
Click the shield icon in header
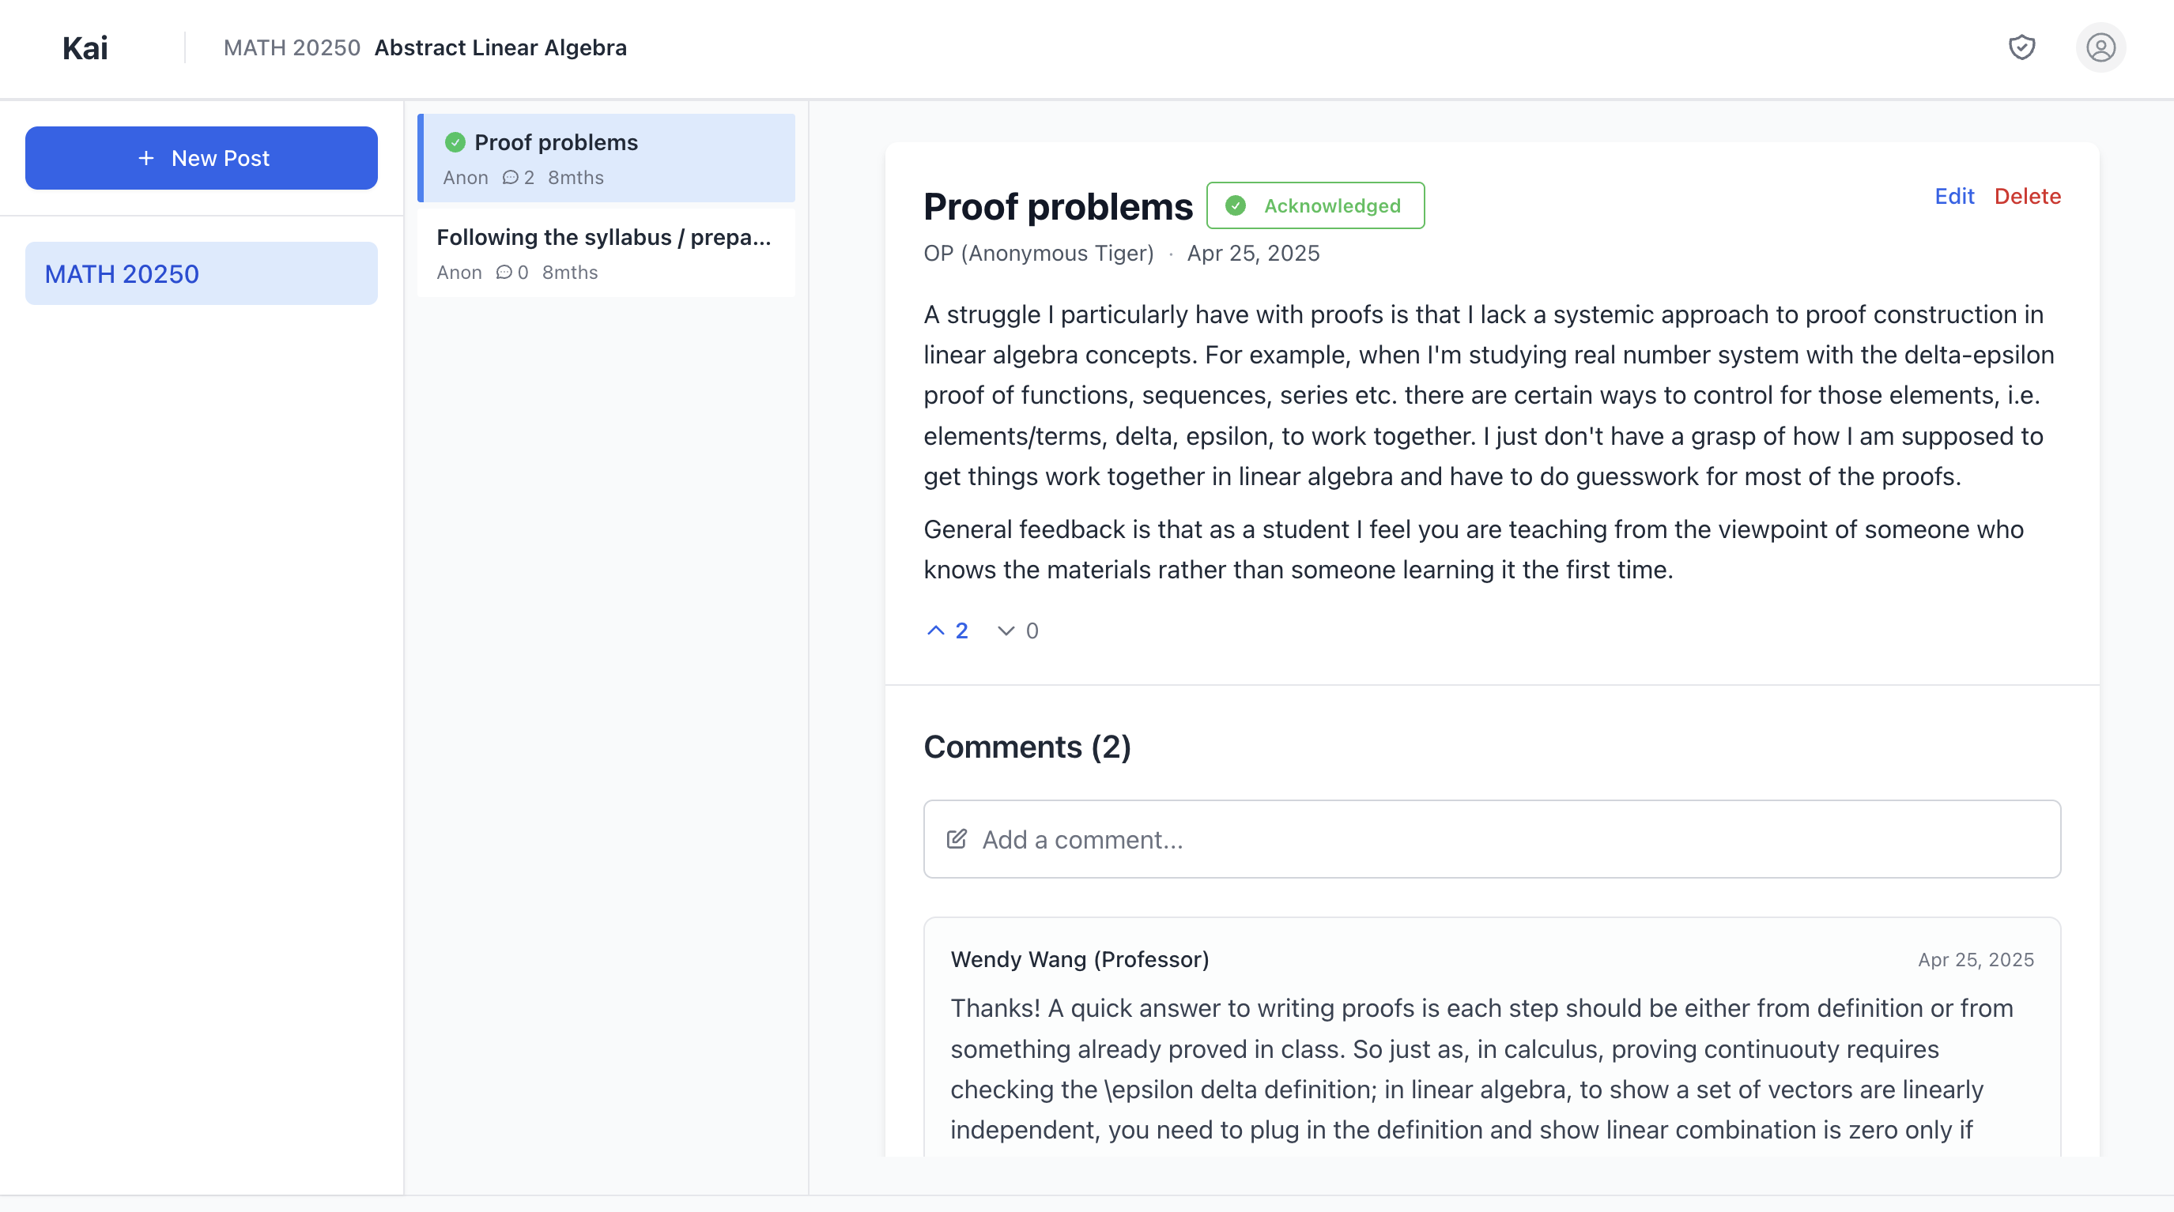pos(2021,47)
